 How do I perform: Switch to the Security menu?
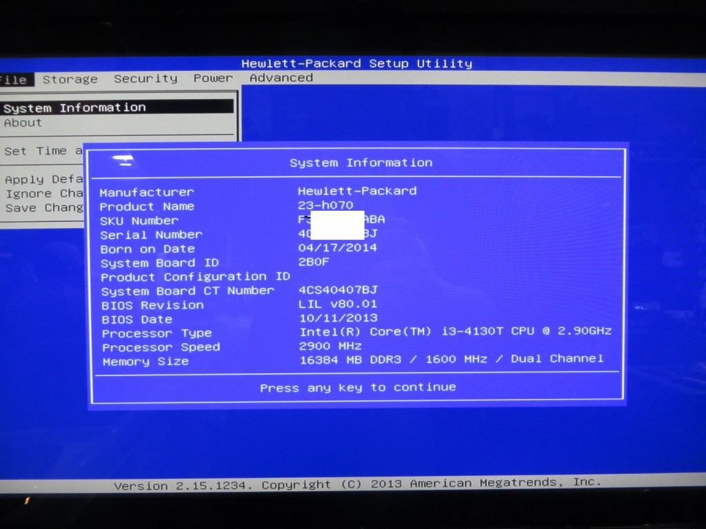145,79
